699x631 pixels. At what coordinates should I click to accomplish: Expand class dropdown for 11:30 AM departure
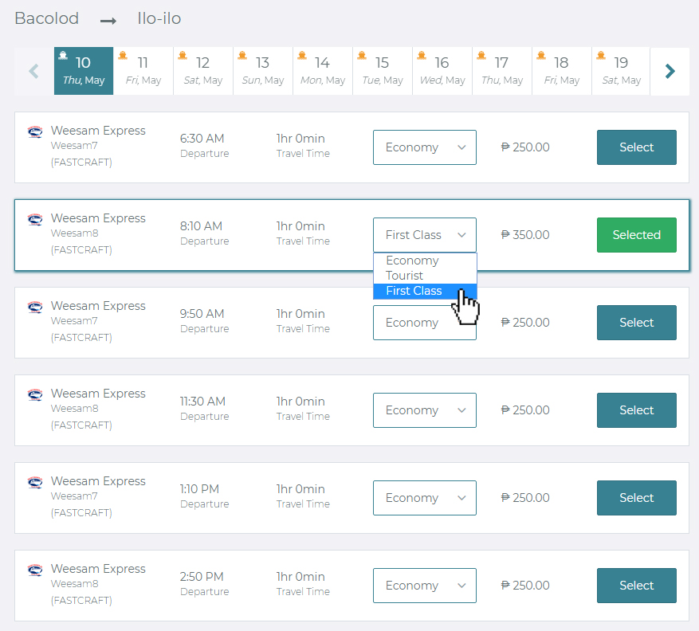pos(424,410)
